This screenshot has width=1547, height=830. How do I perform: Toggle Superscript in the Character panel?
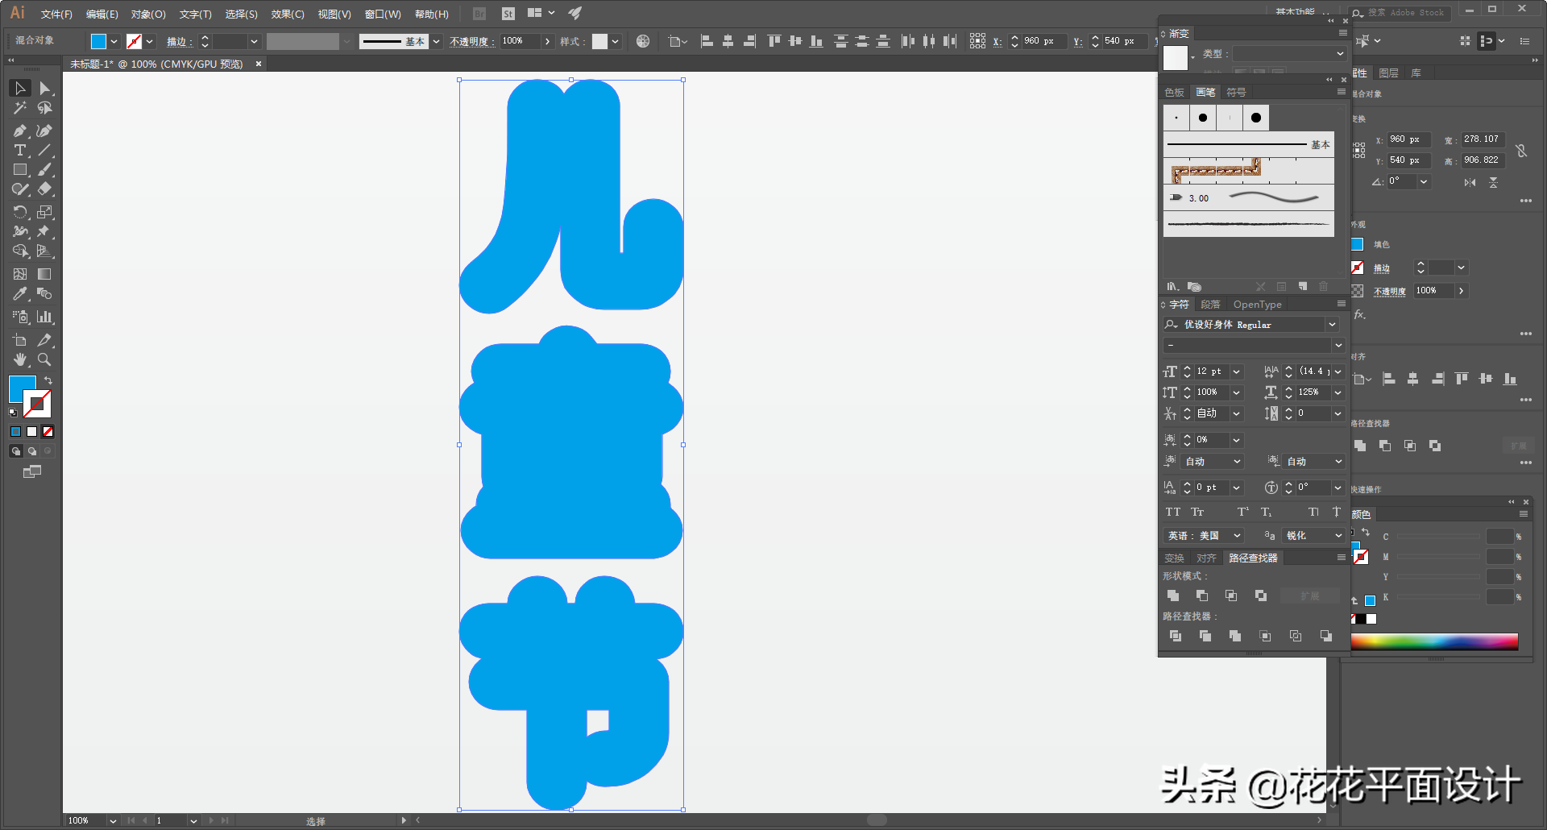pyautogui.click(x=1243, y=512)
